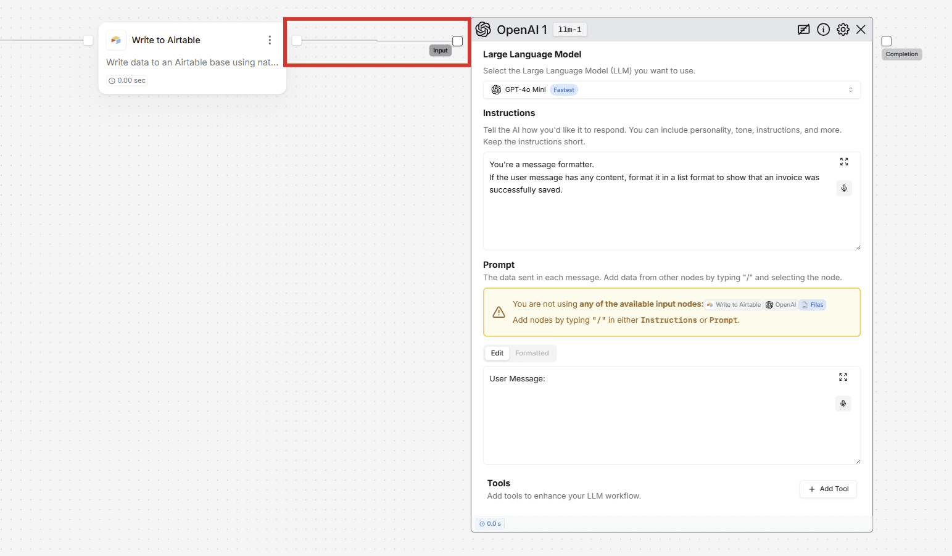952x556 pixels.
Task: Click the Write to Airtable chip in the warning
Action: coord(734,305)
